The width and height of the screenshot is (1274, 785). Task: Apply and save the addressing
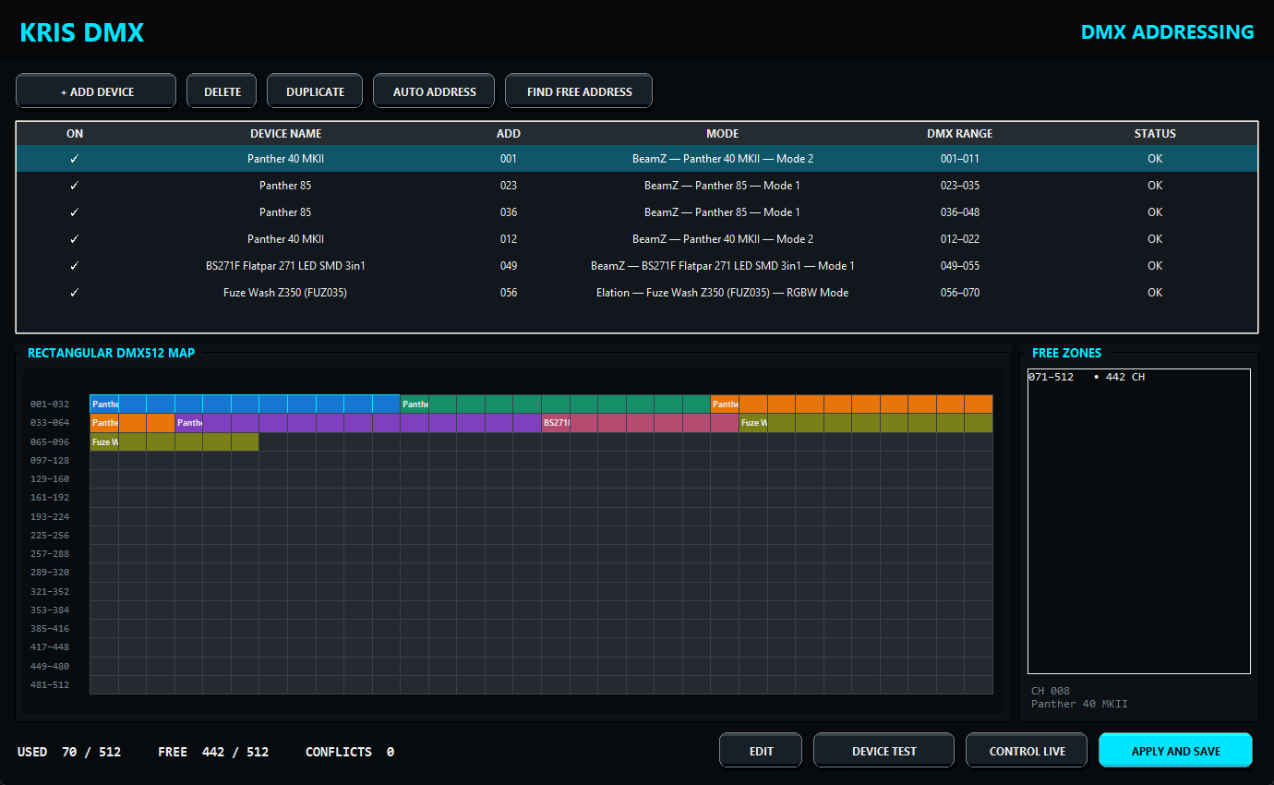[1175, 751]
